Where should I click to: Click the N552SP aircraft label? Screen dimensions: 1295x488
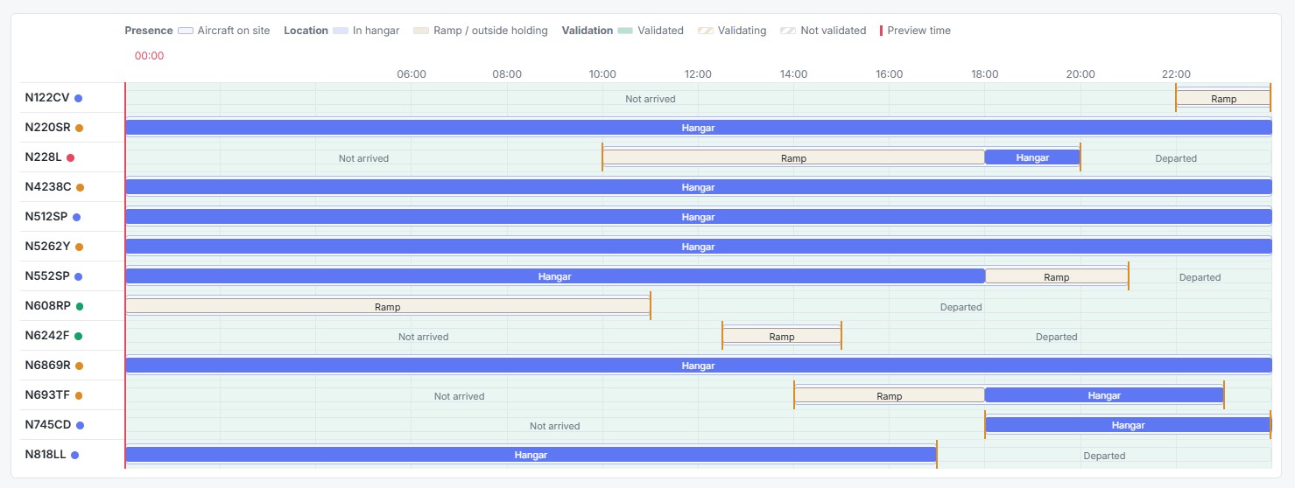click(47, 276)
